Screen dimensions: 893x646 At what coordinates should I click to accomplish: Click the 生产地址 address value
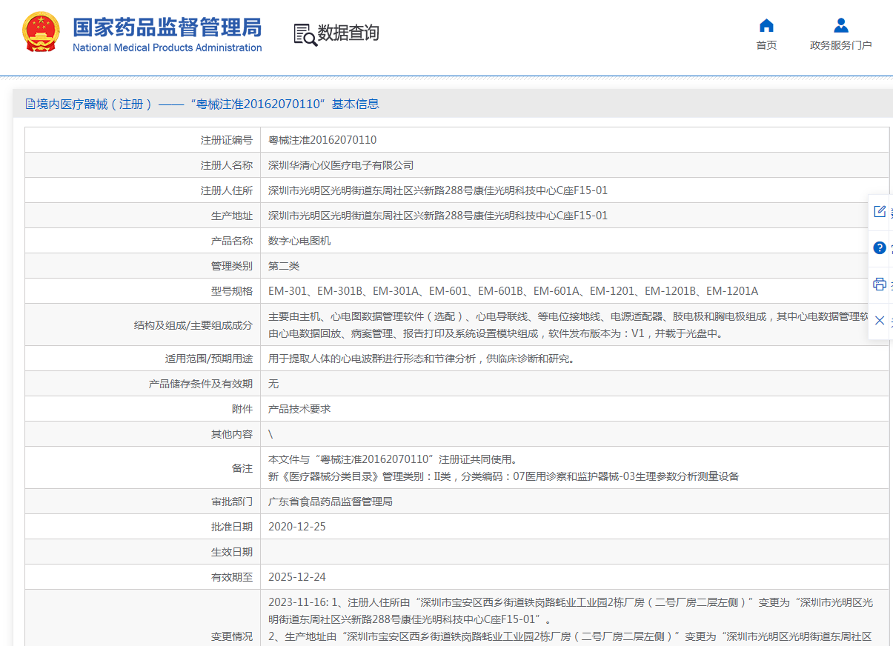tap(437, 216)
